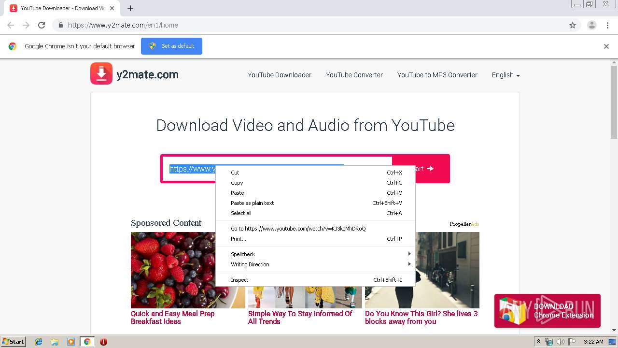618x348 pixels.
Task: Open the YouTube to MP3 Converter link
Action: 437,75
